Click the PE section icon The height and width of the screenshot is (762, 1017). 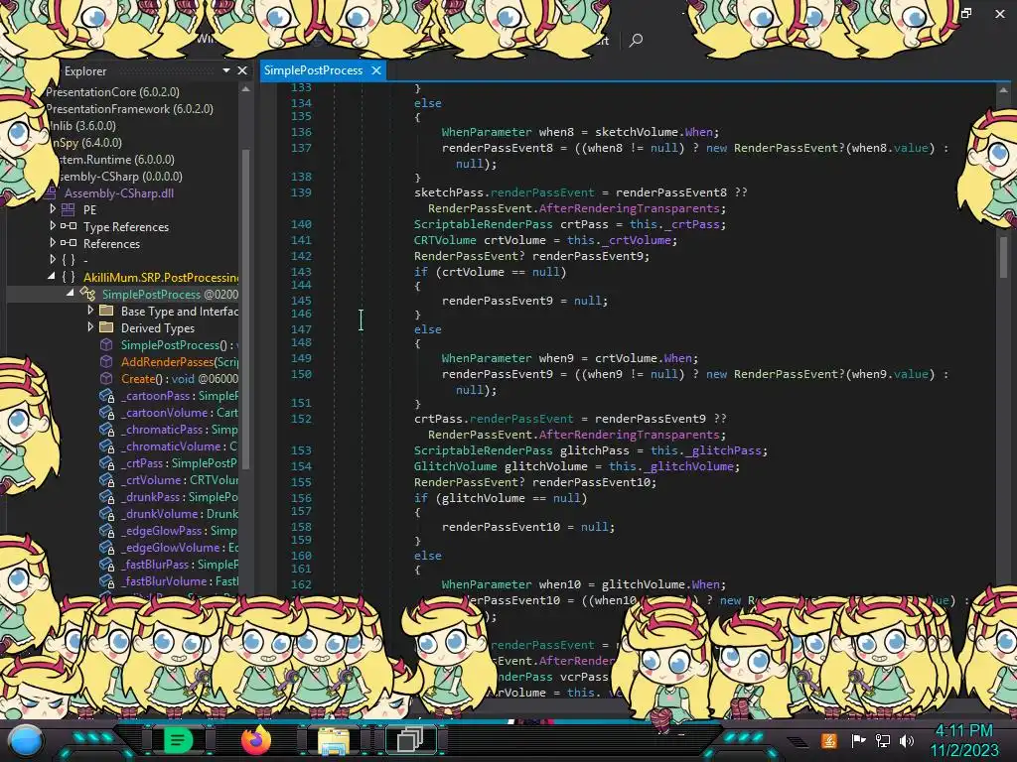point(69,209)
